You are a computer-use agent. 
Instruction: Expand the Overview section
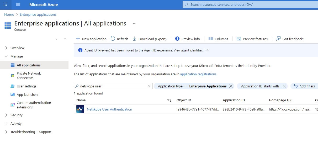(x=7, y=48)
